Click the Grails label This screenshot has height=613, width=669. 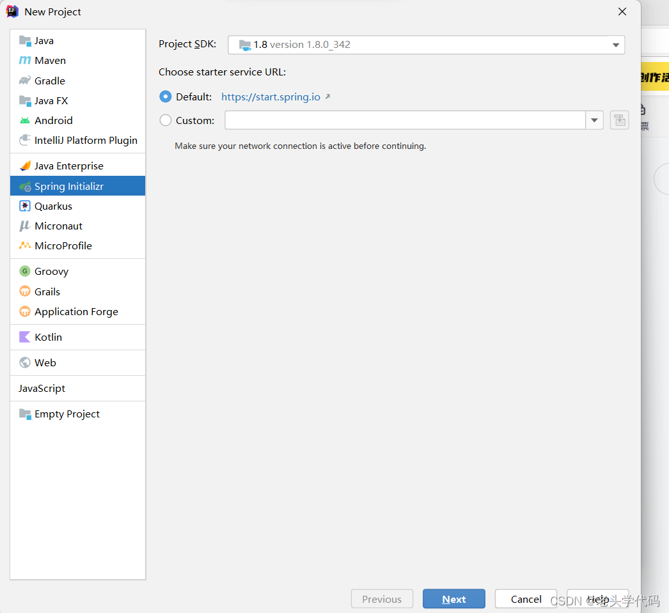(x=47, y=291)
